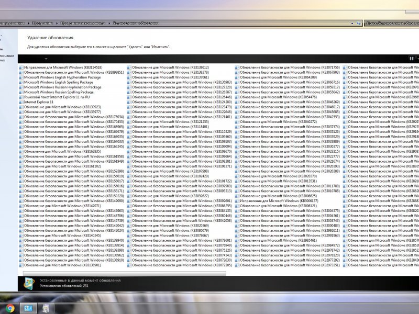The height and width of the screenshot is (314, 419).
Task: Select security update KB3167679
Action: point(72,132)
